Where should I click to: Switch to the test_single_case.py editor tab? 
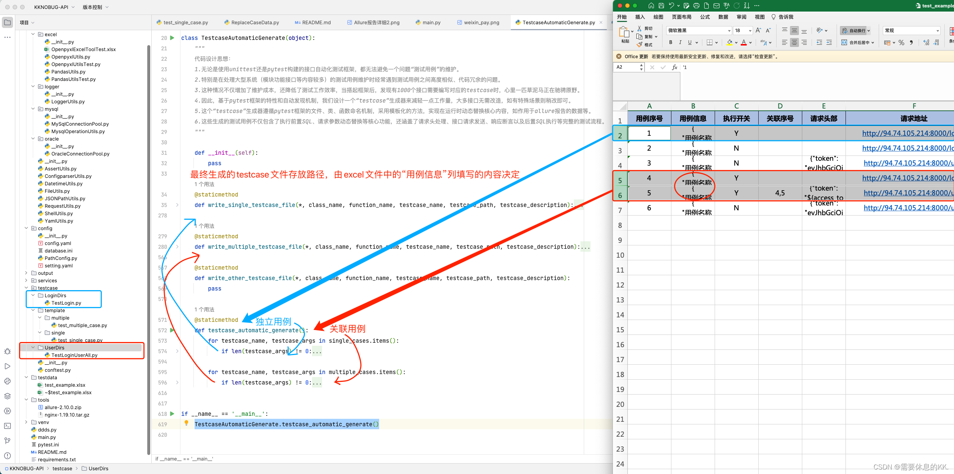click(x=182, y=22)
